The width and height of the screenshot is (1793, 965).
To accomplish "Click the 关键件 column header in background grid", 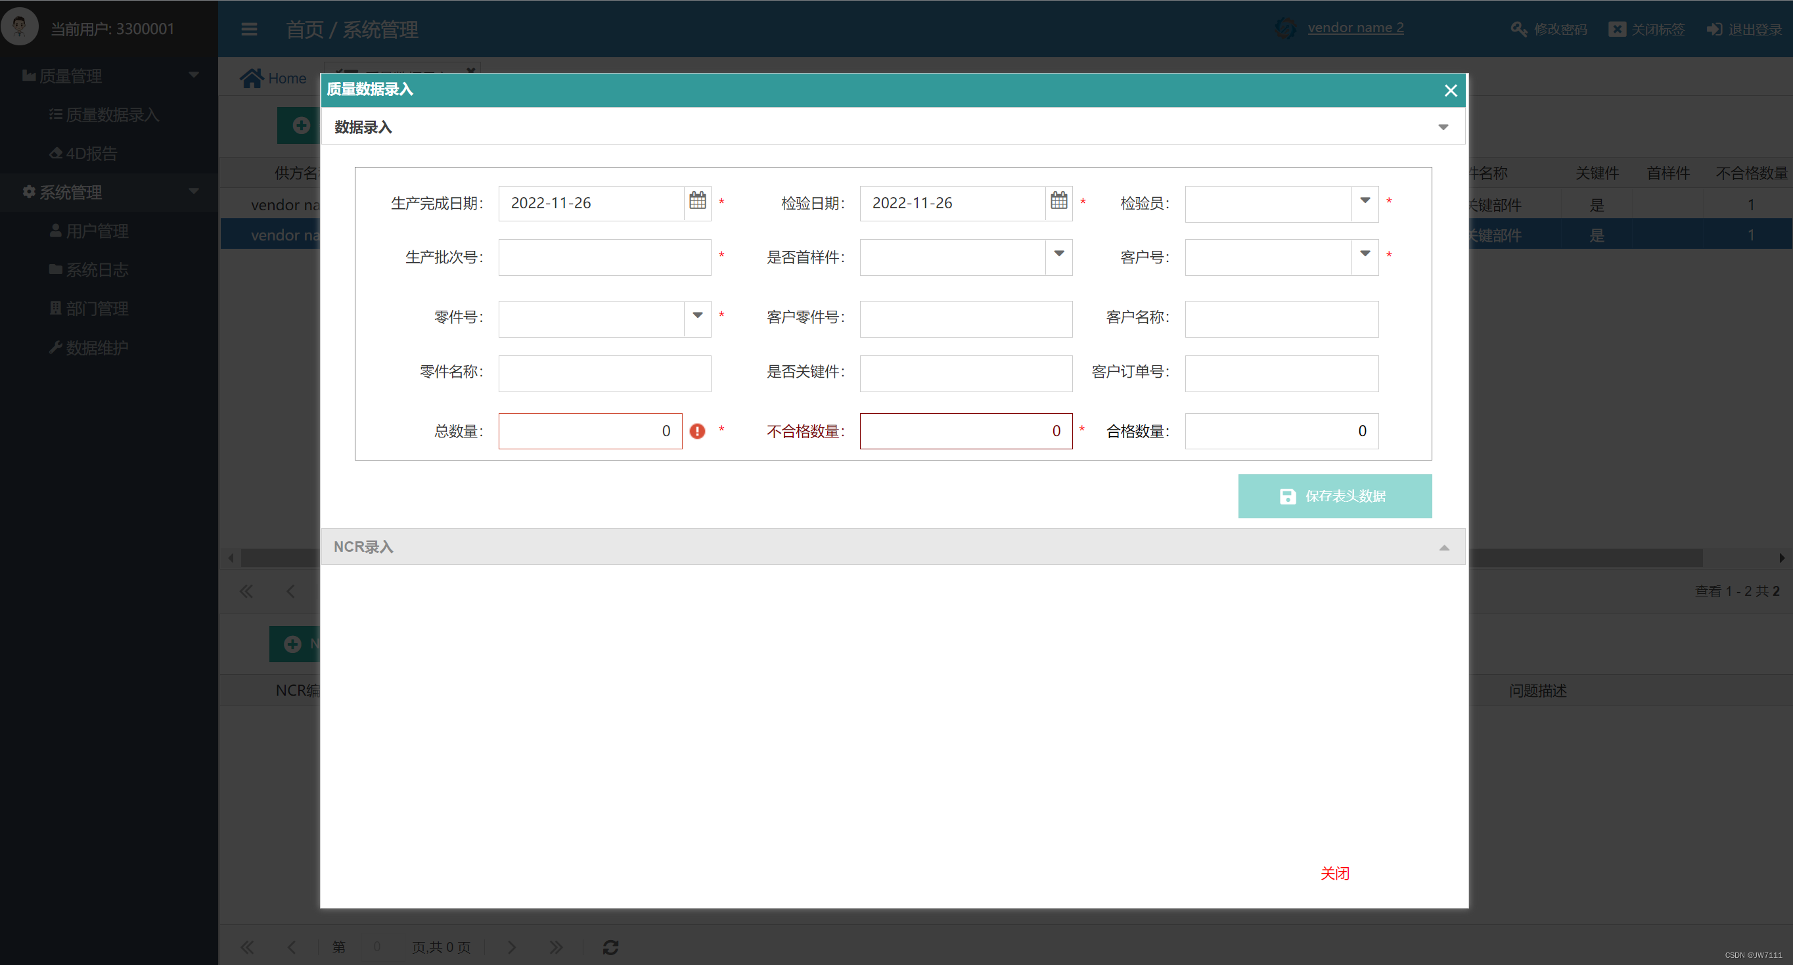I will coord(1597,173).
